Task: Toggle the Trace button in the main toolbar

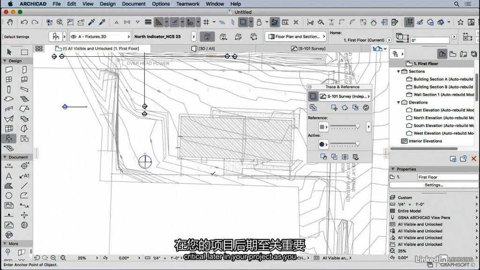Action: coord(243,22)
